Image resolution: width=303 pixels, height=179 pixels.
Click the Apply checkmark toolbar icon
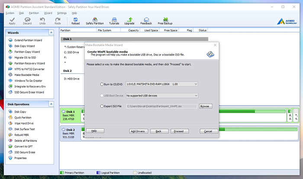12,21
